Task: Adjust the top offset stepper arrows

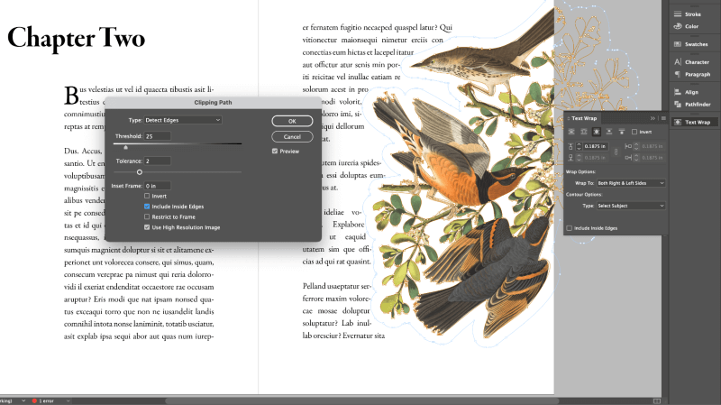Action: point(579,146)
